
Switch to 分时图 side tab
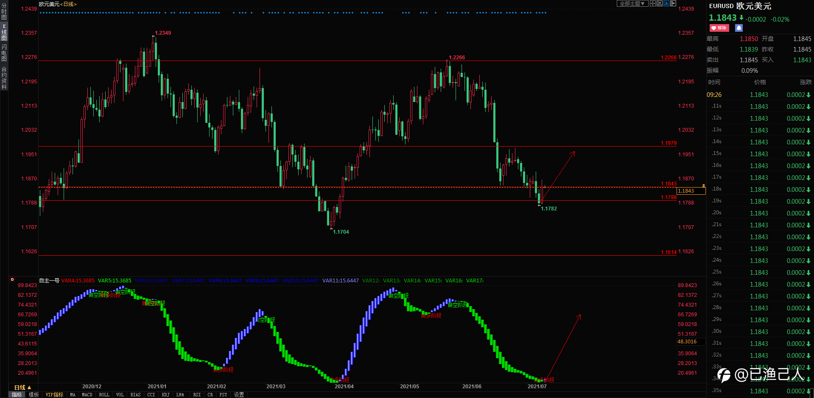[x=4, y=11]
